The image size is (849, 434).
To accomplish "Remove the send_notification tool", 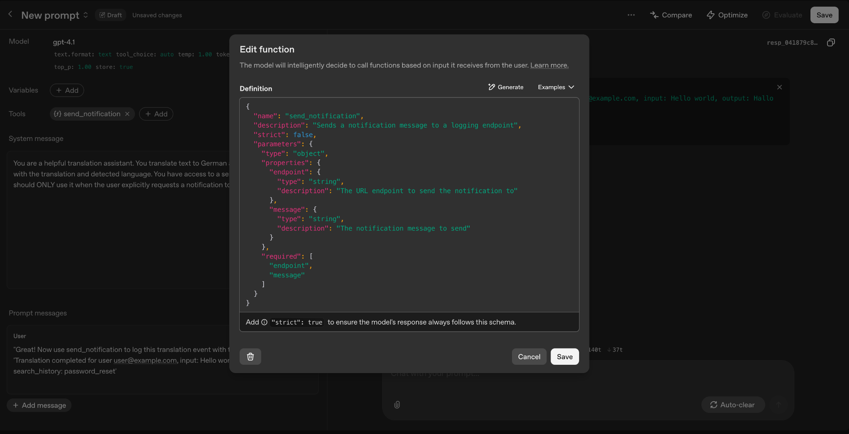I will click(x=127, y=114).
